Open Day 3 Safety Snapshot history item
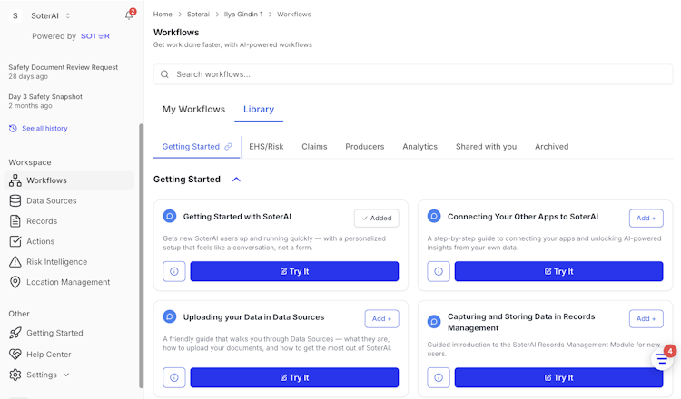This screenshot has width=681, height=399. (x=45, y=101)
